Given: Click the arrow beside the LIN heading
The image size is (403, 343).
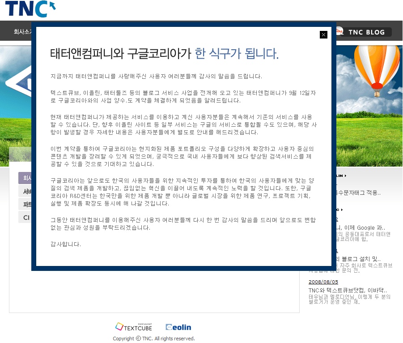Looking at the screenshot, I should pyautogui.click(x=345, y=176).
